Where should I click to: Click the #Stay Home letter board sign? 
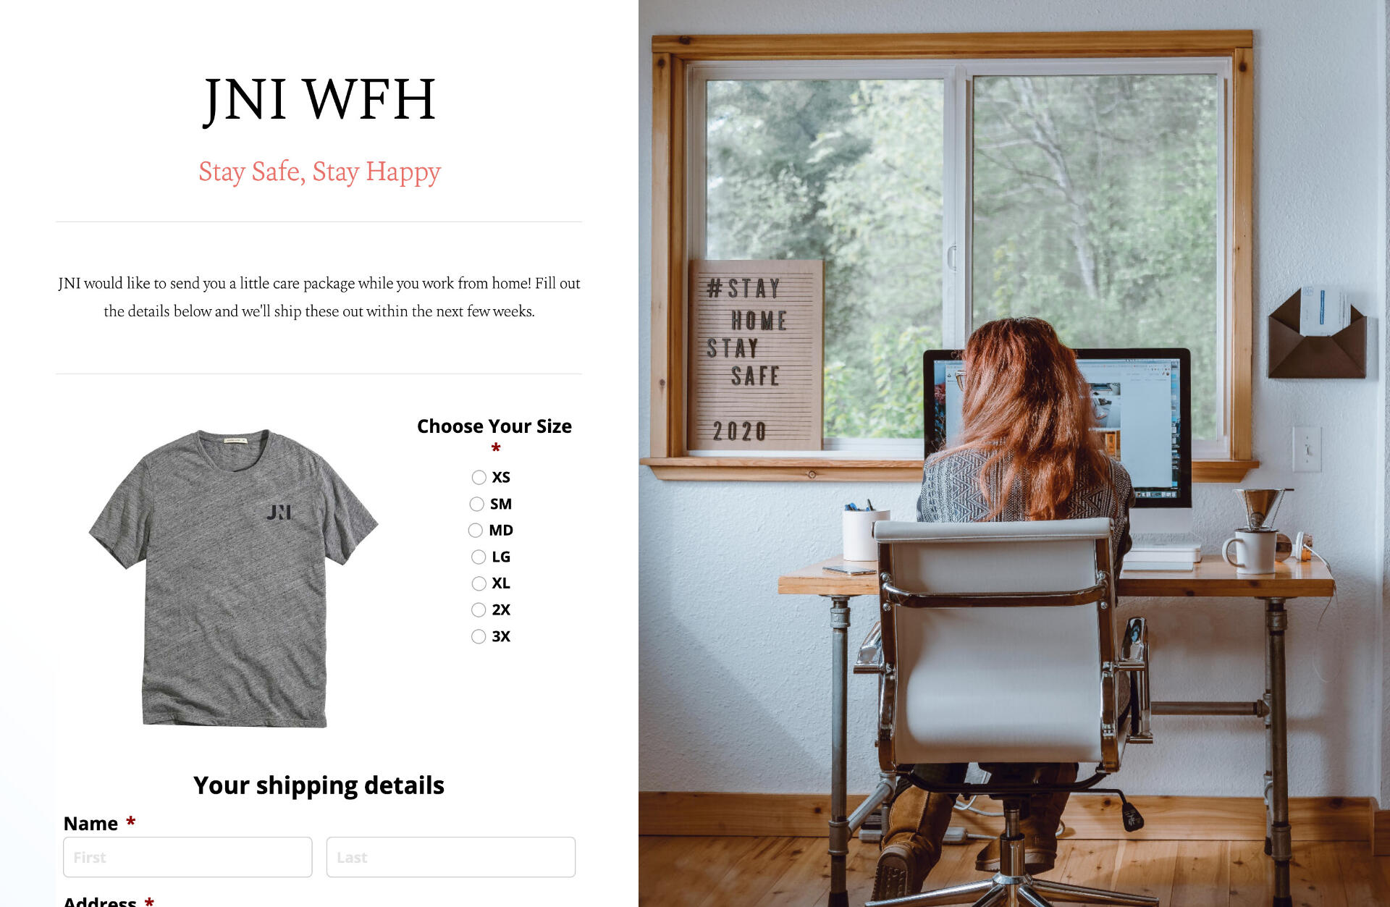(755, 355)
